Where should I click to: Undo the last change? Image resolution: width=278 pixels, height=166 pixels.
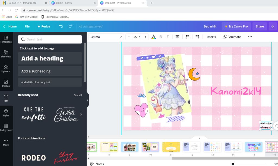coord(61,26)
